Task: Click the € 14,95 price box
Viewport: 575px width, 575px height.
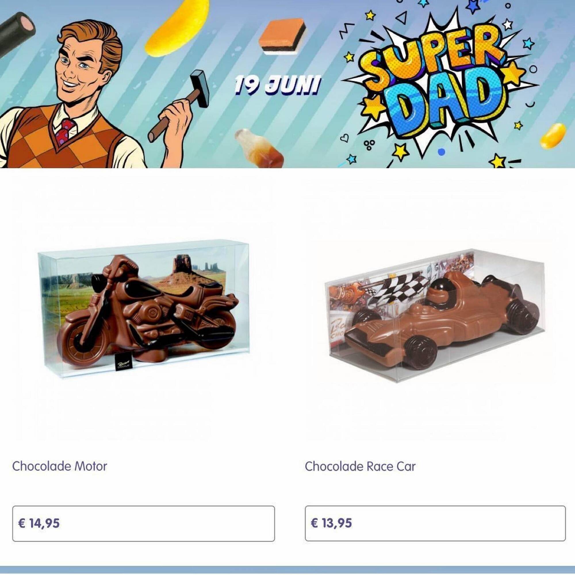Action: 143,523
